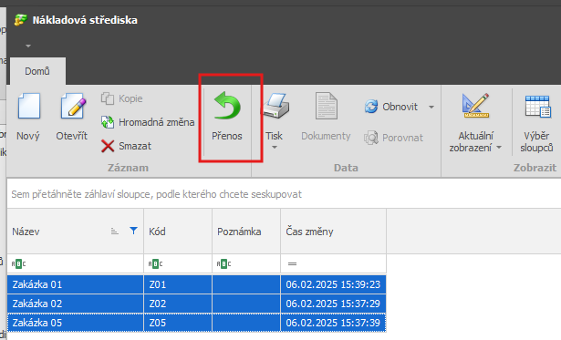Open filter condition icon under Poznámka
The image size is (561, 340).
[x=223, y=264]
